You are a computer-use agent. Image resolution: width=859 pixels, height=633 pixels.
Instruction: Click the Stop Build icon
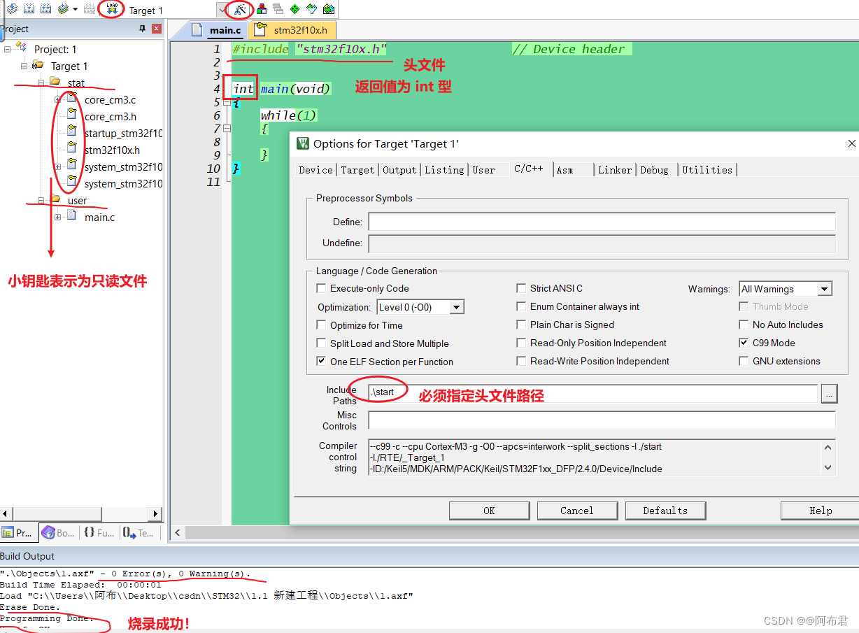(90, 9)
